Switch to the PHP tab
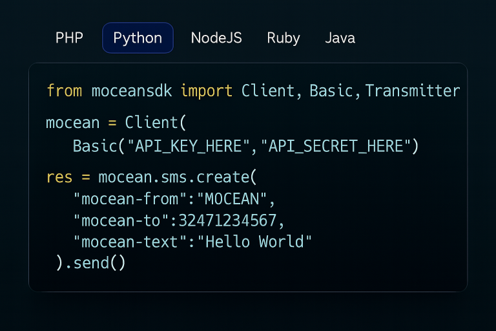Viewport: 496px width, 331px height. click(69, 37)
